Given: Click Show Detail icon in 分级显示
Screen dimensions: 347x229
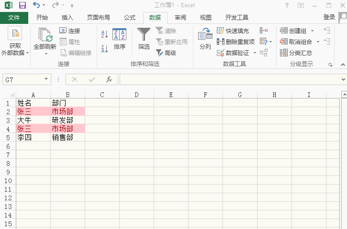Looking at the screenshot, I should point(327,31).
